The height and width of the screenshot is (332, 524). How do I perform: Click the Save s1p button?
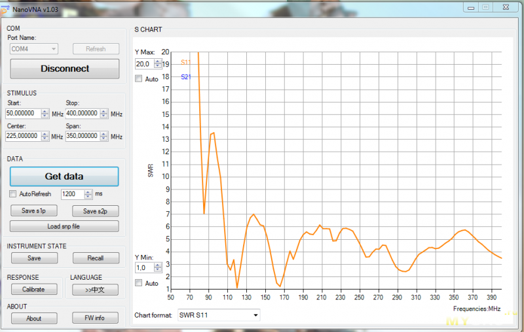pyautogui.click(x=34, y=210)
